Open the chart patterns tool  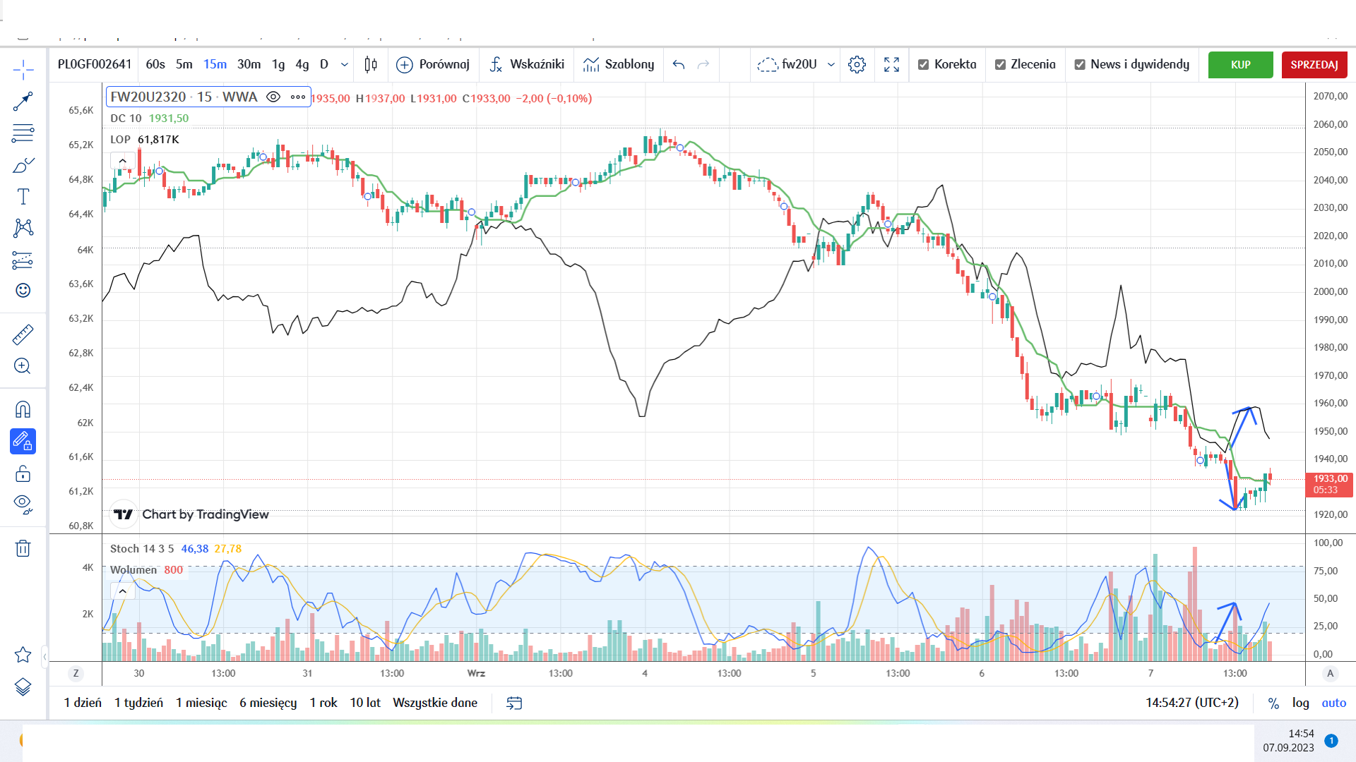coord(23,228)
